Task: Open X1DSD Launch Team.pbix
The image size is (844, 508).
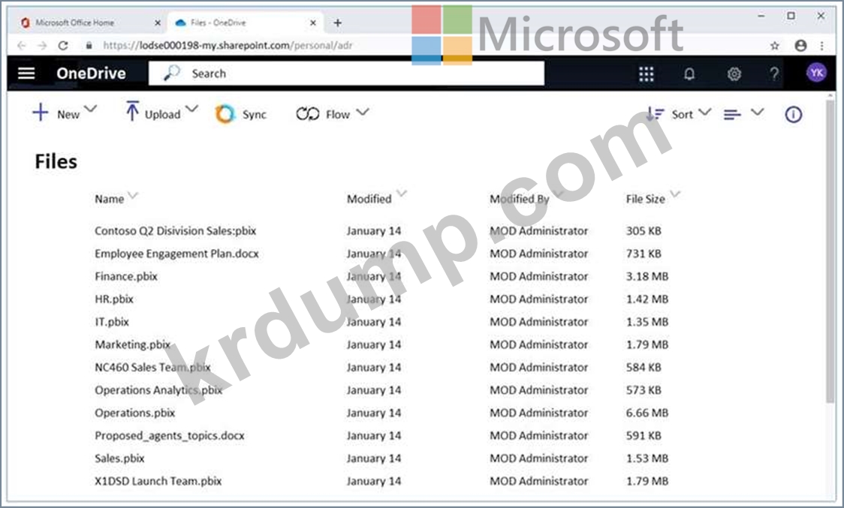Action: (158, 481)
